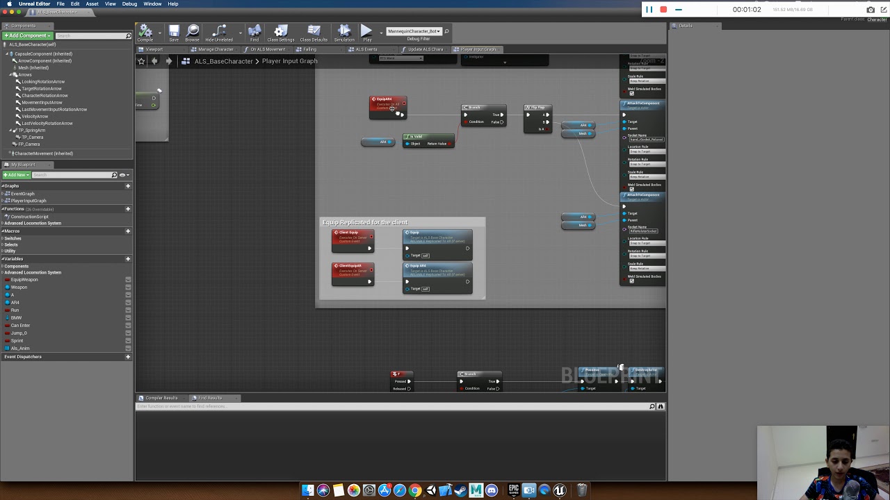The image size is (890, 500).
Task: Toggle visibility of Jump_0 variable
Action: click(x=128, y=333)
